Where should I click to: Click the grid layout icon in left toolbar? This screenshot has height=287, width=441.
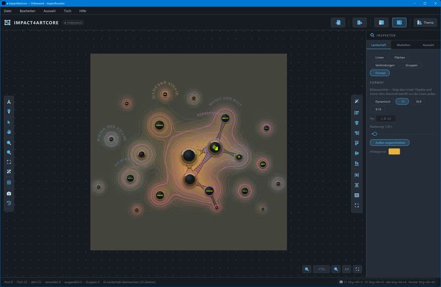(9, 183)
